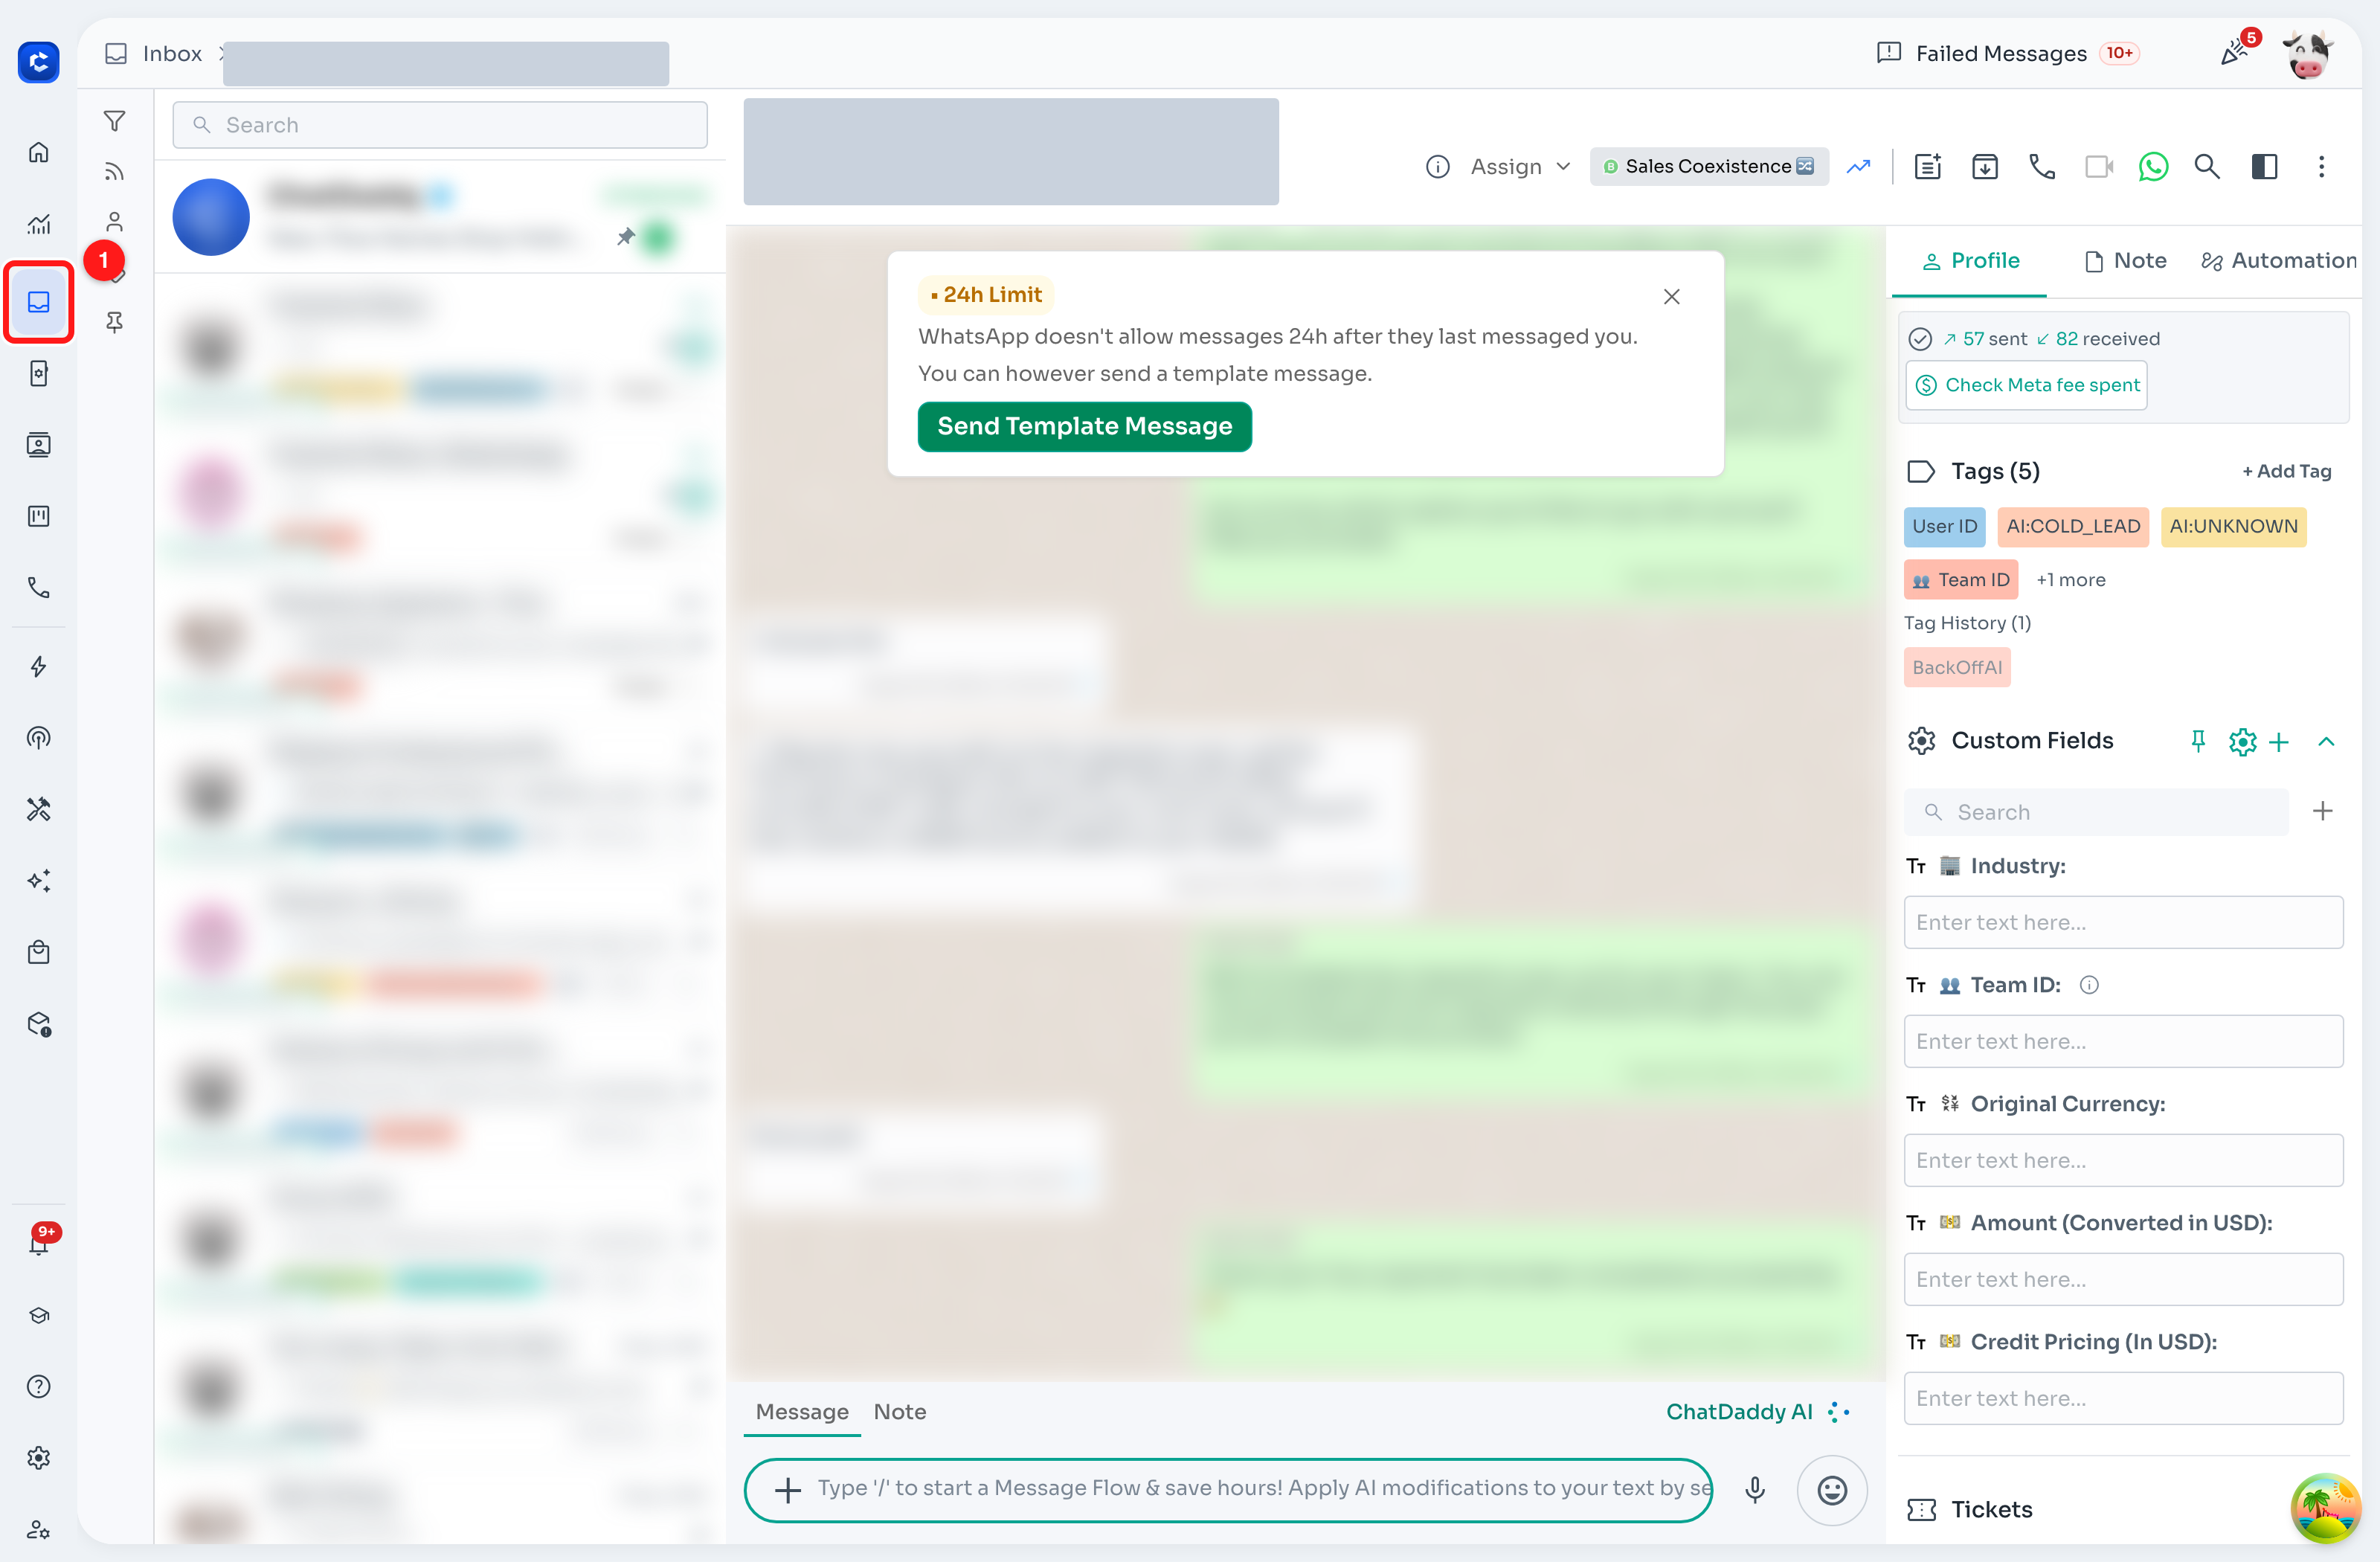The image size is (2380, 1562).
Task: Open the Inbox sidebar icon
Action: (38, 302)
